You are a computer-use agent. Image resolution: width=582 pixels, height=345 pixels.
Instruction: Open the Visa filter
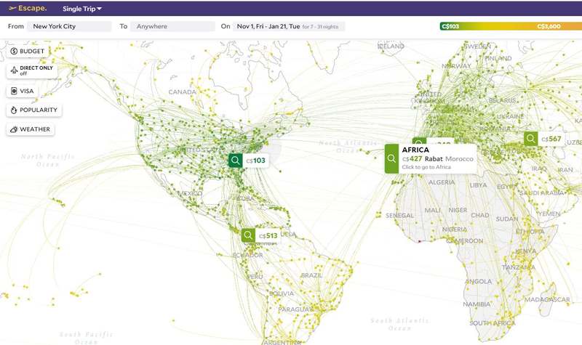pyautogui.click(x=23, y=92)
